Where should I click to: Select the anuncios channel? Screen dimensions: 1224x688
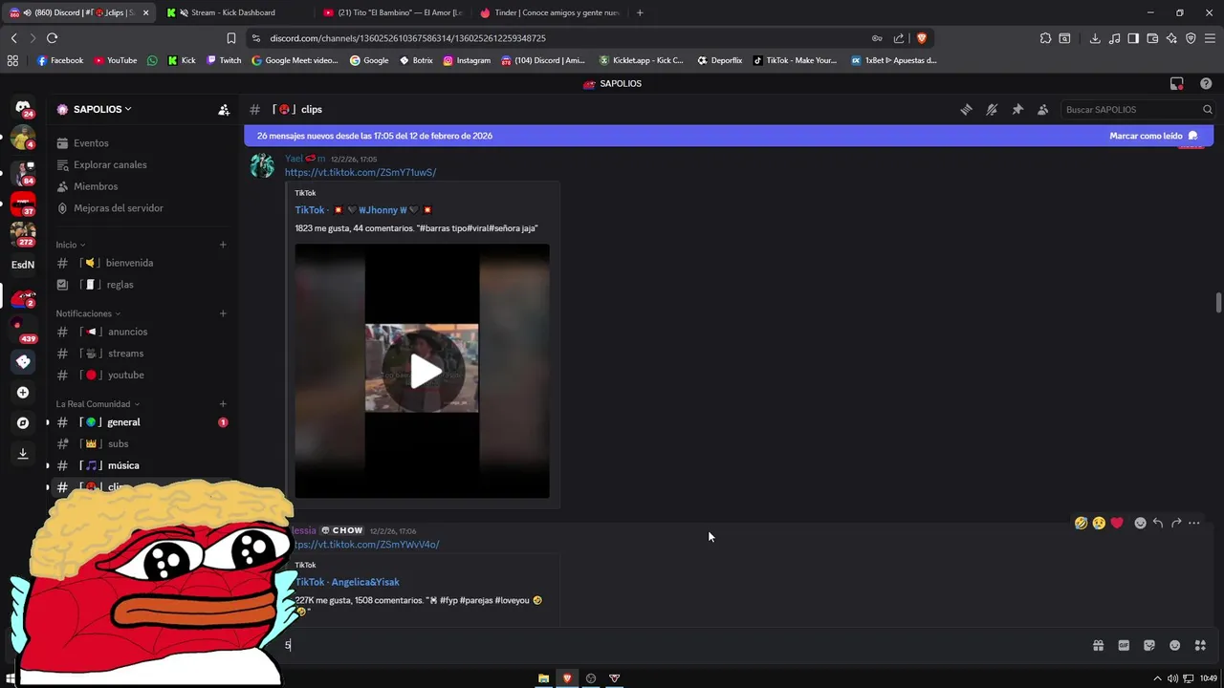pos(142,332)
